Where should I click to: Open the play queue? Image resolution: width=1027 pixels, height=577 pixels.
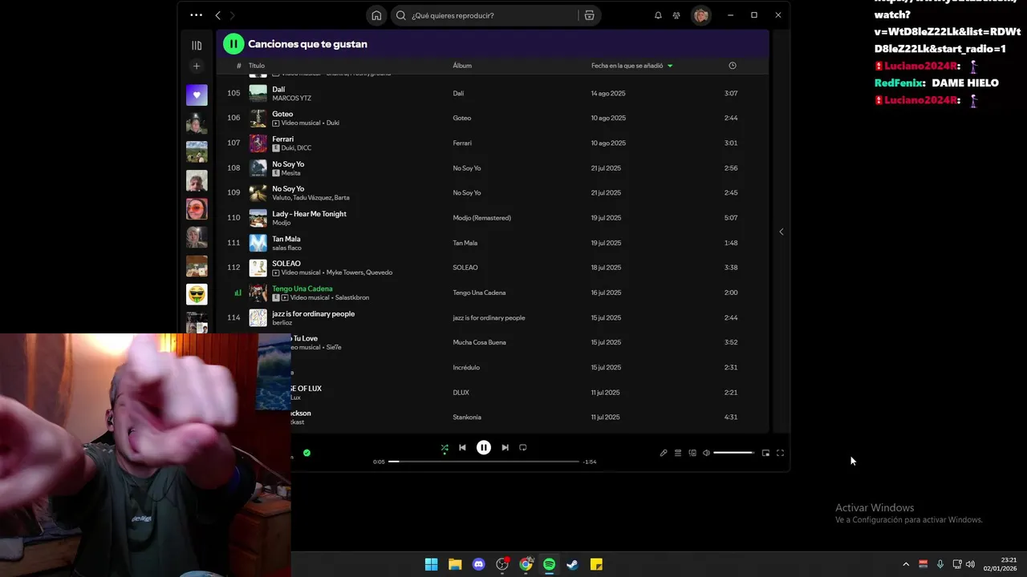[x=678, y=453]
